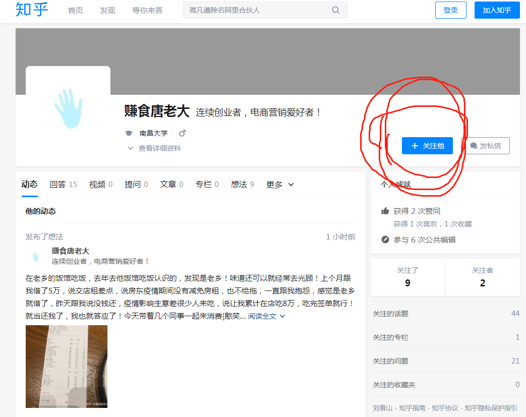Expand post with 阅读全文
The image size is (526, 417).
[266, 316]
